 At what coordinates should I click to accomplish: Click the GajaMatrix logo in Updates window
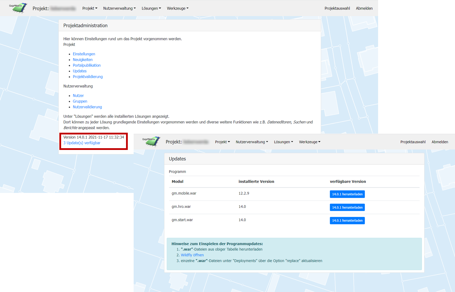(x=151, y=141)
